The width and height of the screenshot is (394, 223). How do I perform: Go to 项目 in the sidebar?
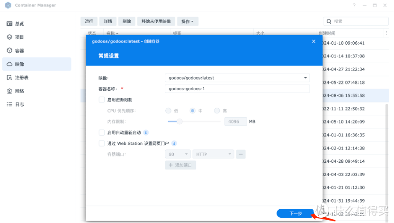point(36,37)
